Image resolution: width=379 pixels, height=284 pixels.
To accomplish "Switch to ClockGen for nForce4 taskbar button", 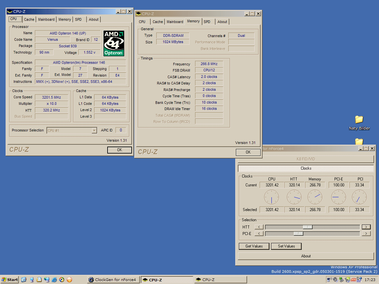I will pos(114,280).
